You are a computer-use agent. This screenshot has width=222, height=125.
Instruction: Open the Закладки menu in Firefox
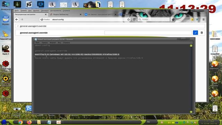(x=45, y=11)
